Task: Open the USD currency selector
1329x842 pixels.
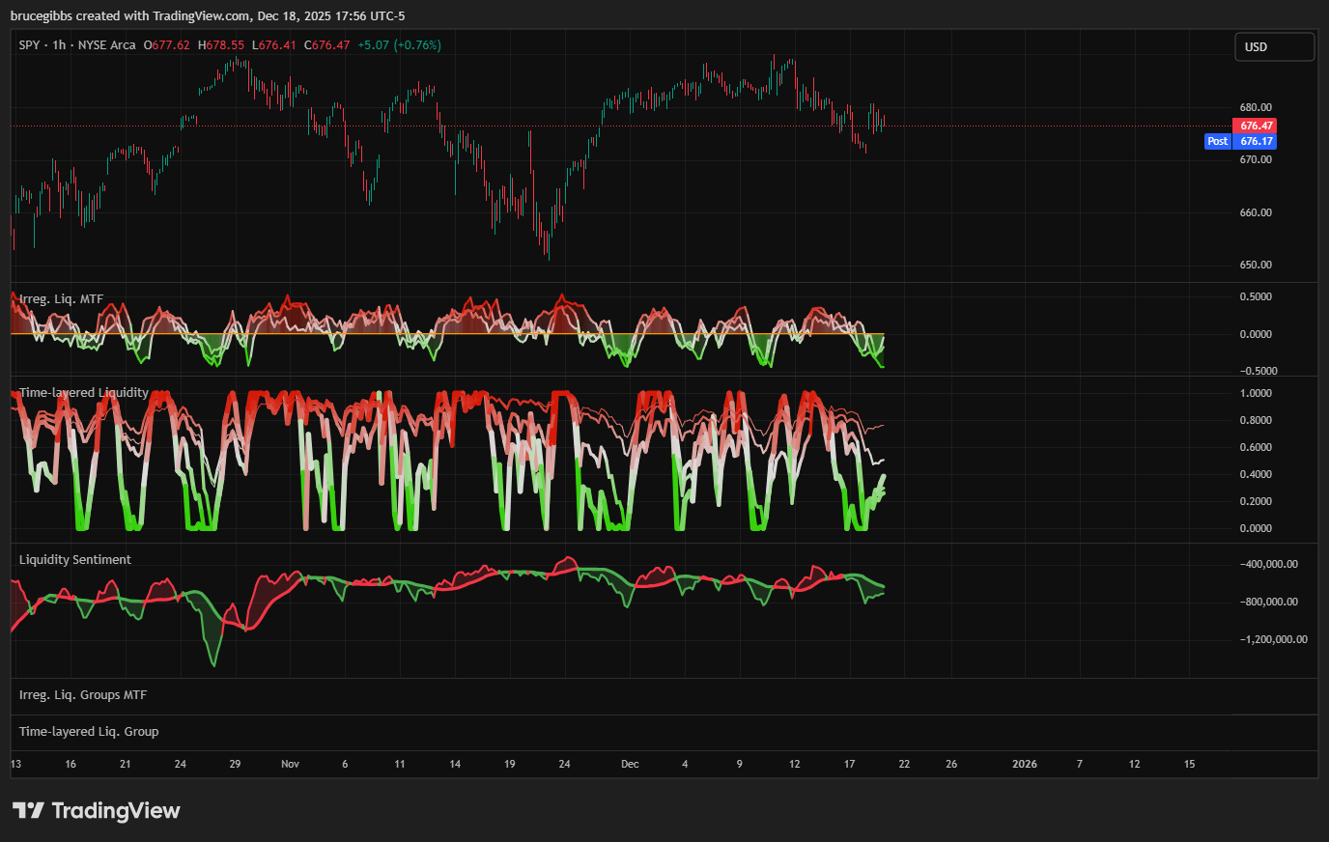Action: pos(1274,46)
